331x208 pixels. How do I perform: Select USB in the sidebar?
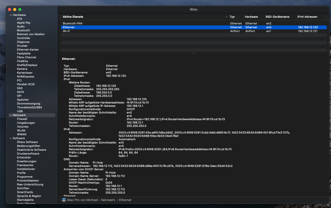point(20,111)
